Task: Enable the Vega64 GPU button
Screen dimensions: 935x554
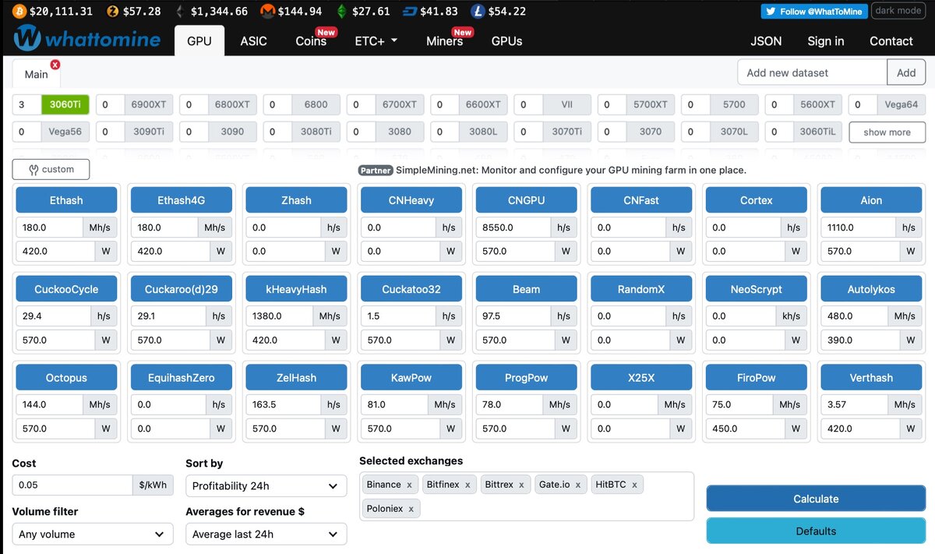Action: (x=901, y=104)
